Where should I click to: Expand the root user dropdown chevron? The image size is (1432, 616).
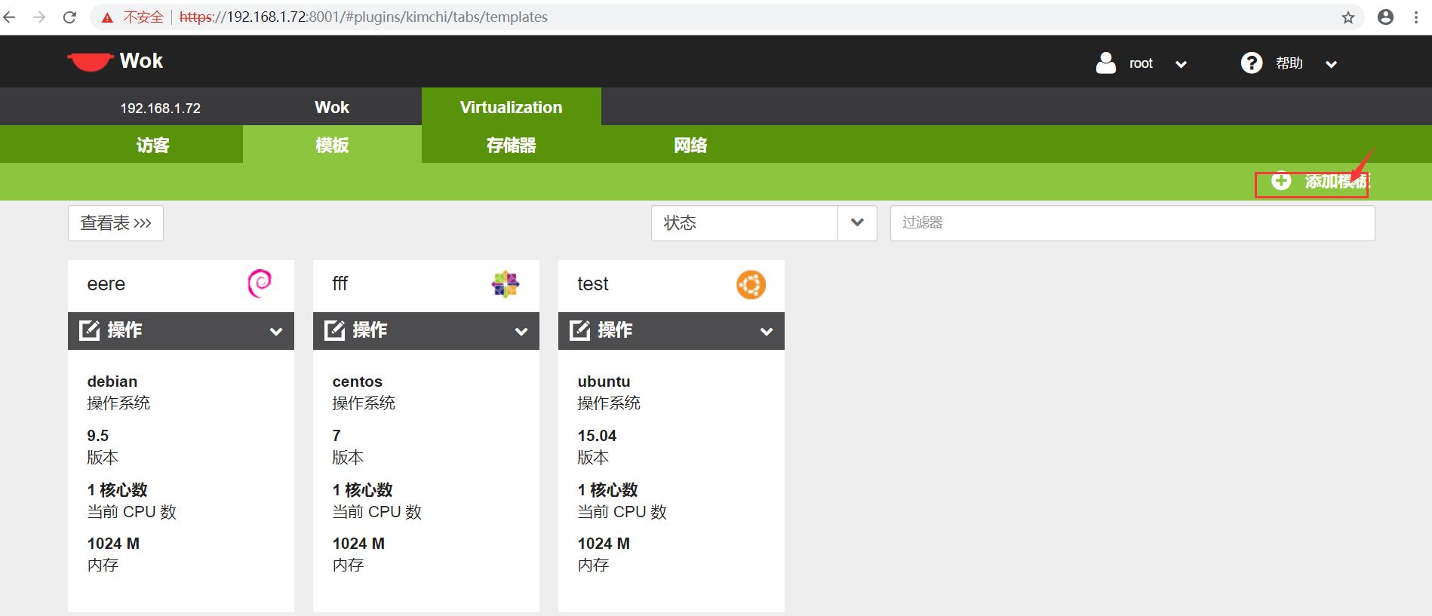click(x=1182, y=64)
